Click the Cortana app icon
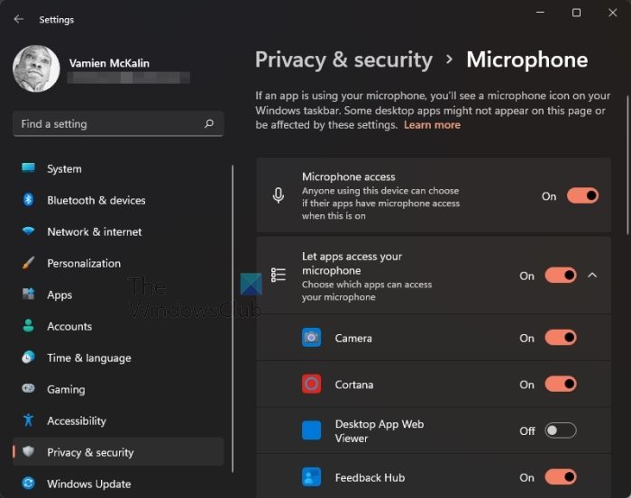Viewport: 631px width, 498px height. pyautogui.click(x=312, y=385)
